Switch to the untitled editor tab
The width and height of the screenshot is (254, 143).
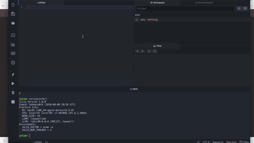[41, 3]
